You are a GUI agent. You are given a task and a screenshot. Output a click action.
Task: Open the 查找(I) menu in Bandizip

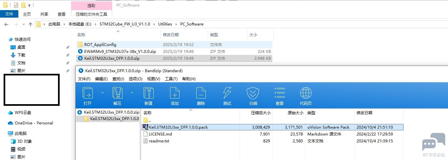118,79
